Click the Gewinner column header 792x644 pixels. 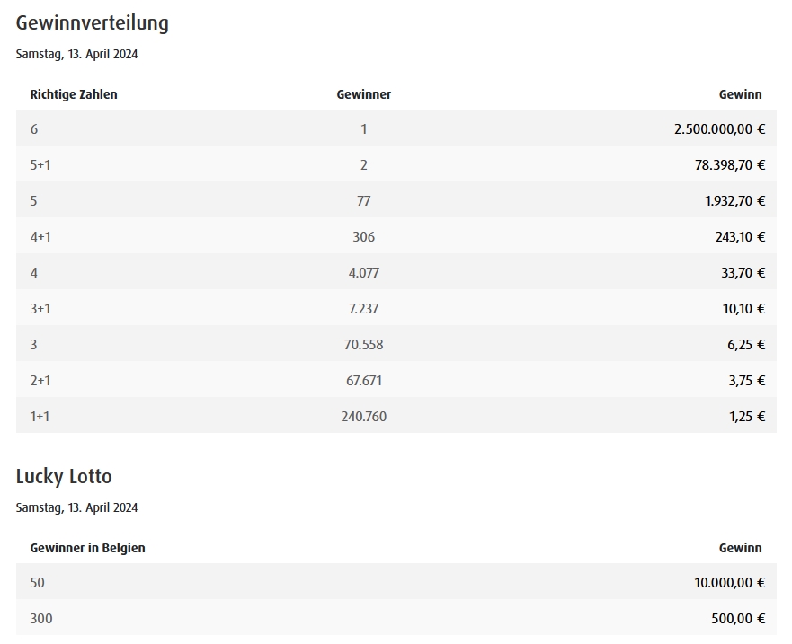point(364,94)
